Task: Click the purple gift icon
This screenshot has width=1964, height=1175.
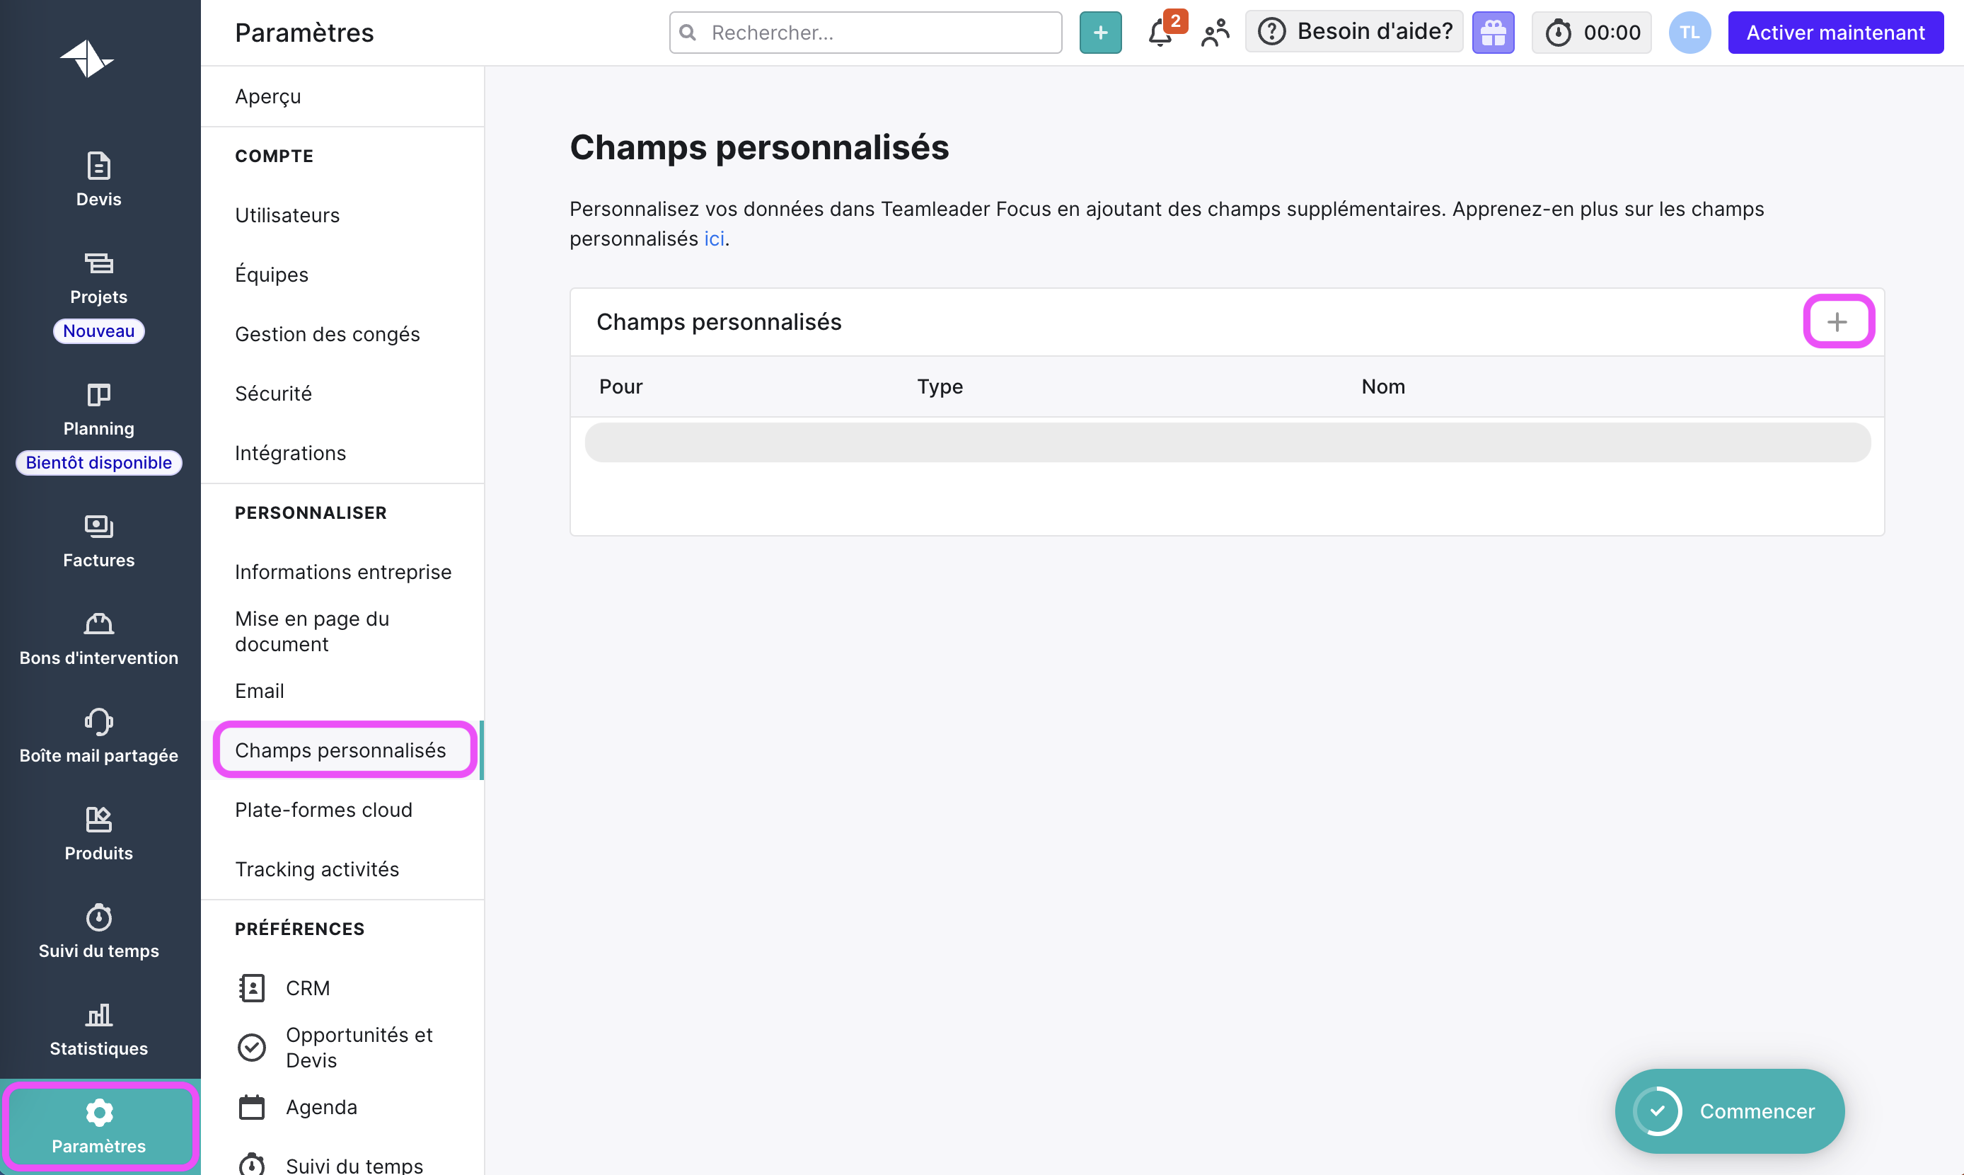Action: tap(1492, 33)
